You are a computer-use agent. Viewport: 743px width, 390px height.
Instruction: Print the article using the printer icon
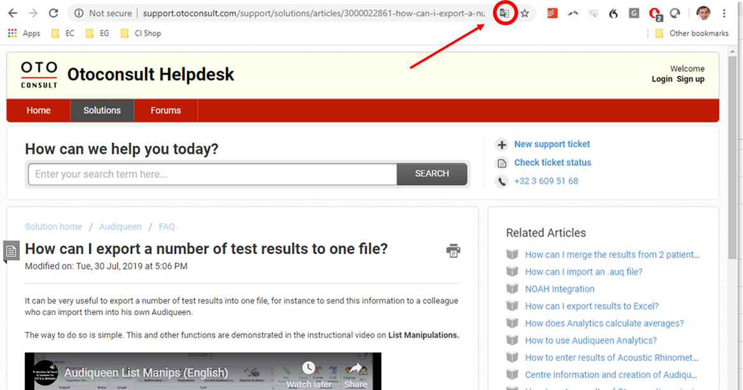(x=453, y=251)
